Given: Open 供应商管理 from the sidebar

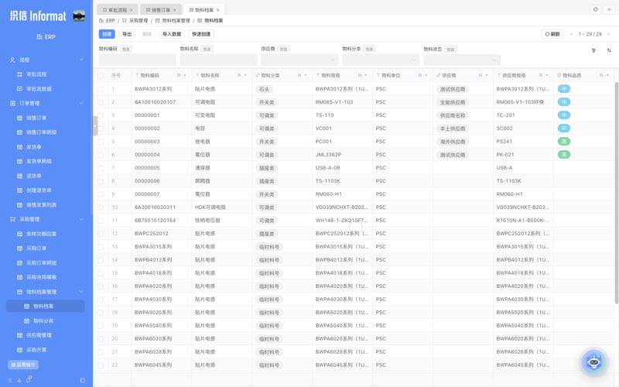Looking at the screenshot, I should [x=39, y=335].
